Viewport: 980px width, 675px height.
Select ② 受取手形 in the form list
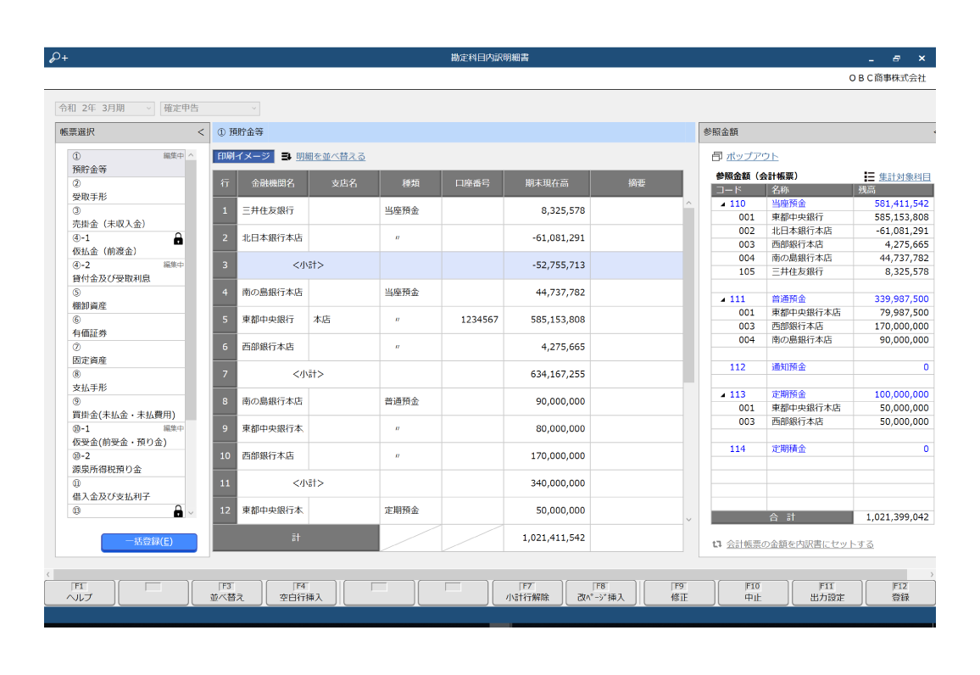tap(126, 191)
